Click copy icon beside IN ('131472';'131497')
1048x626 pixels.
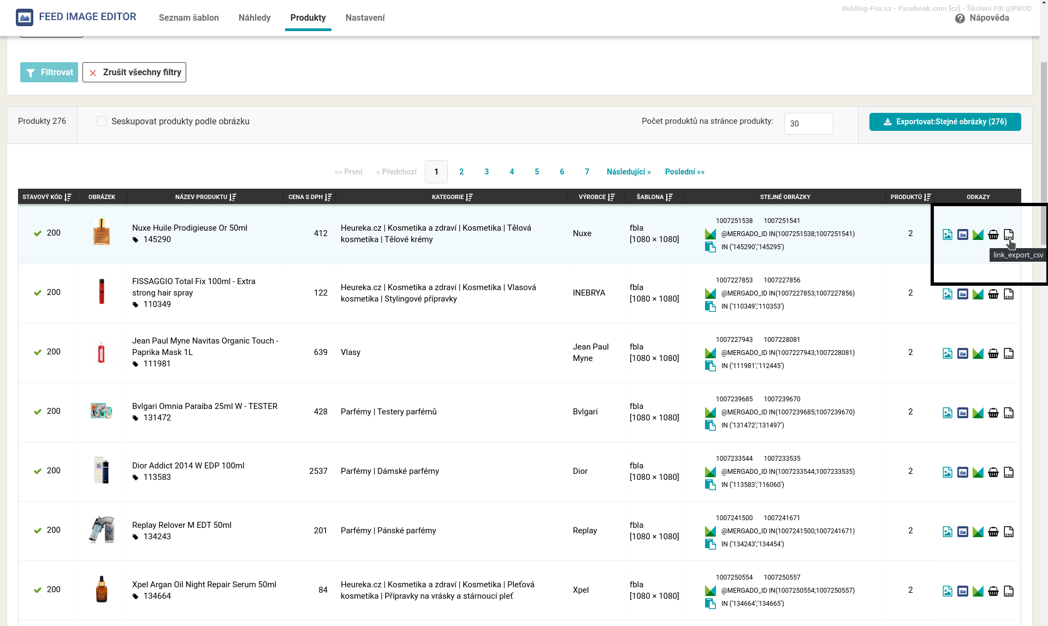point(710,425)
